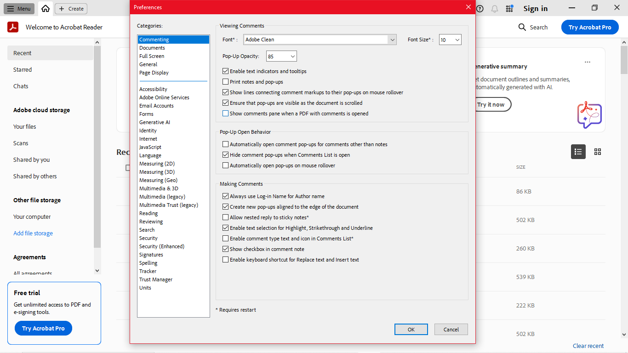The image size is (628, 353).
Task: Click the Help question mark icon
Action: point(480,8)
